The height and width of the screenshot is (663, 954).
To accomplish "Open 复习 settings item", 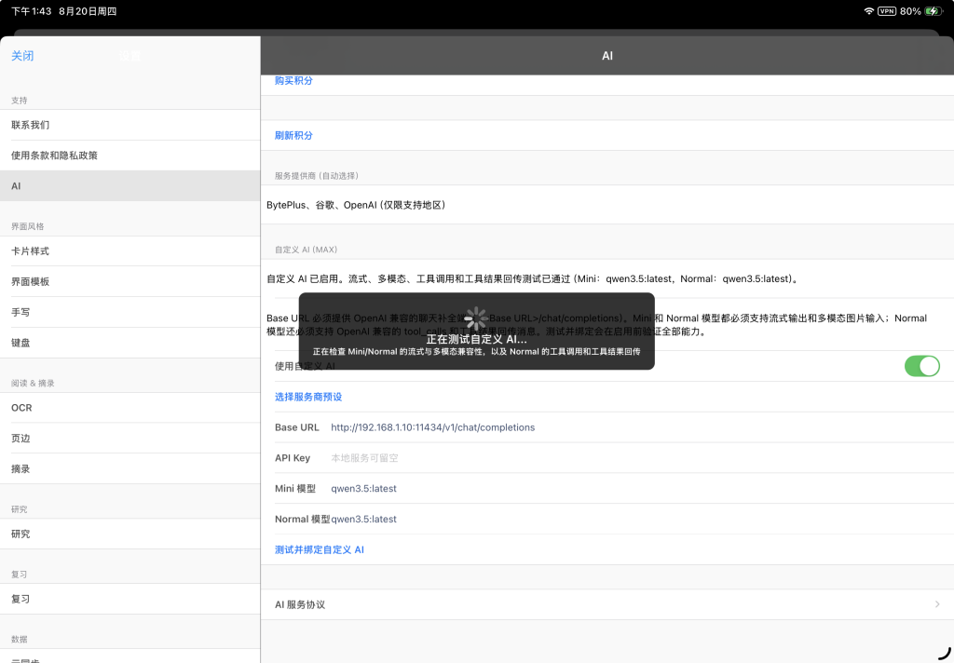I will (130, 599).
